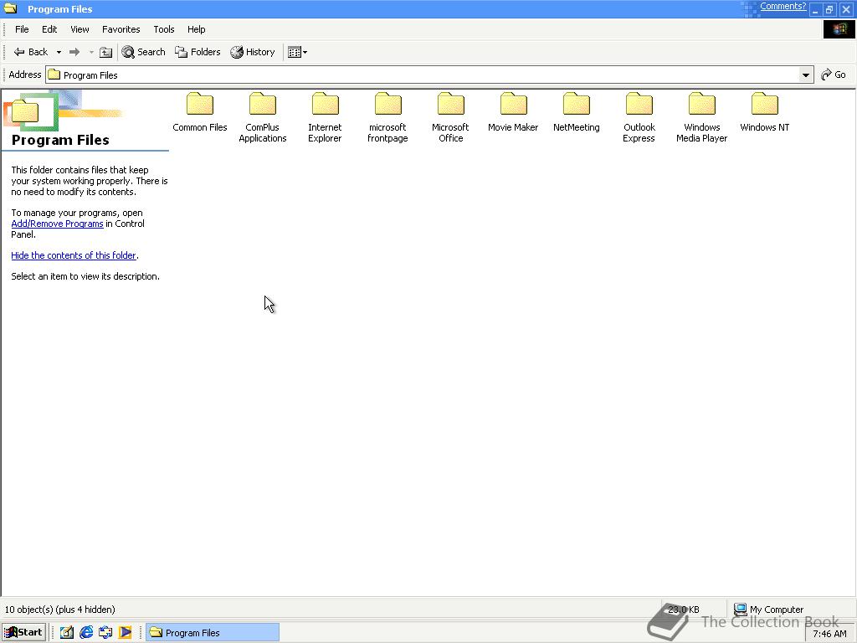
Task: Click the Back toolbar button
Action: coord(31,52)
